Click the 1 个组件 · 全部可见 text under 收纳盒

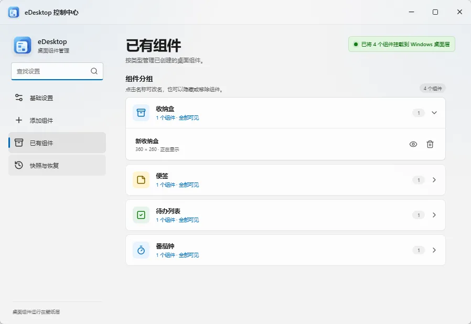point(177,118)
